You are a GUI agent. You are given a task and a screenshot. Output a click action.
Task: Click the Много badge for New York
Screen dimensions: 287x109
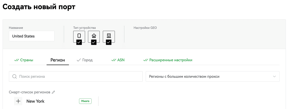pos(85,101)
